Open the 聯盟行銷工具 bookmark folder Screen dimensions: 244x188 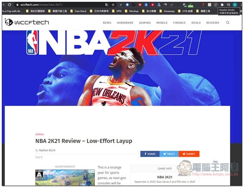tap(58, 11)
